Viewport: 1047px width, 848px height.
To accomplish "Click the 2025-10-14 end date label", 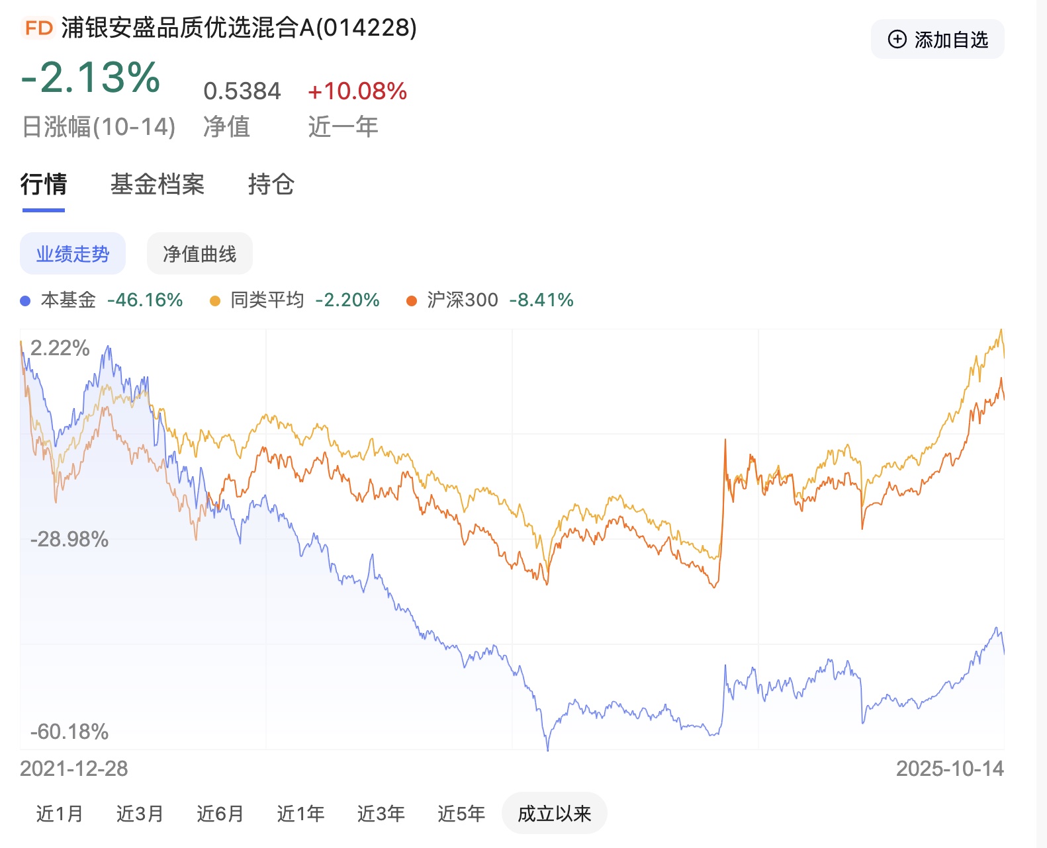I will (950, 769).
